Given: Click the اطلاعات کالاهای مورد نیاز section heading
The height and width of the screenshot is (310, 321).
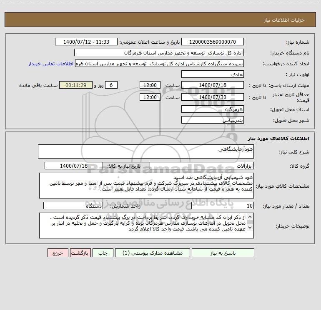Looking at the screenshot, I should 278,139.
